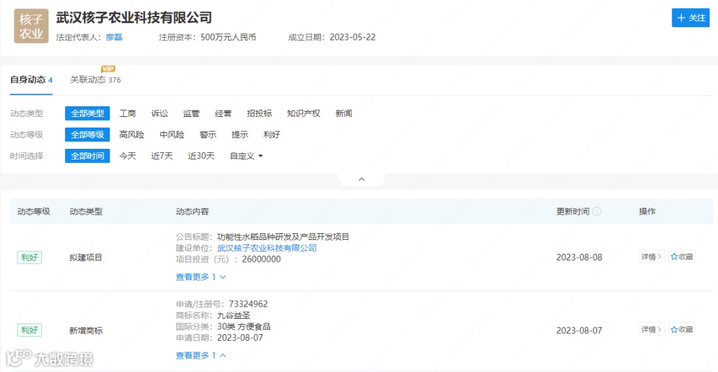Follow the company with 关注 button
Screen dimensions: 718x372
691,18
